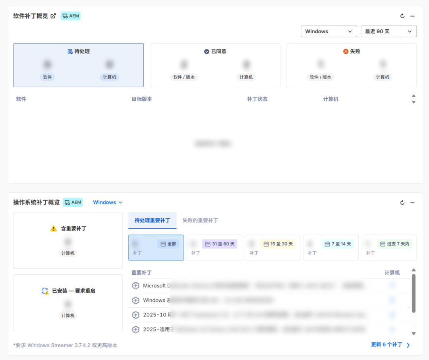Collapse the 操作系统补丁概览 panel
The image size is (429, 360).
tap(412, 203)
